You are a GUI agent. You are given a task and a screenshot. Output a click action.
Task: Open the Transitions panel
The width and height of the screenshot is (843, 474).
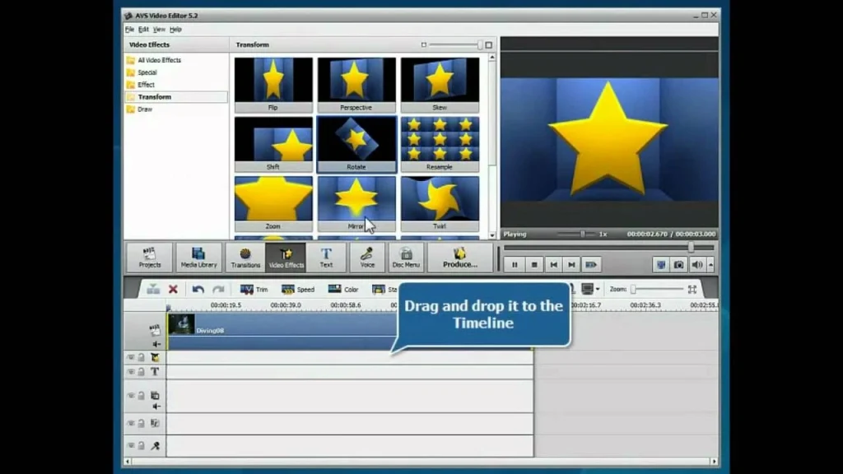pyautogui.click(x=245, y=257)
